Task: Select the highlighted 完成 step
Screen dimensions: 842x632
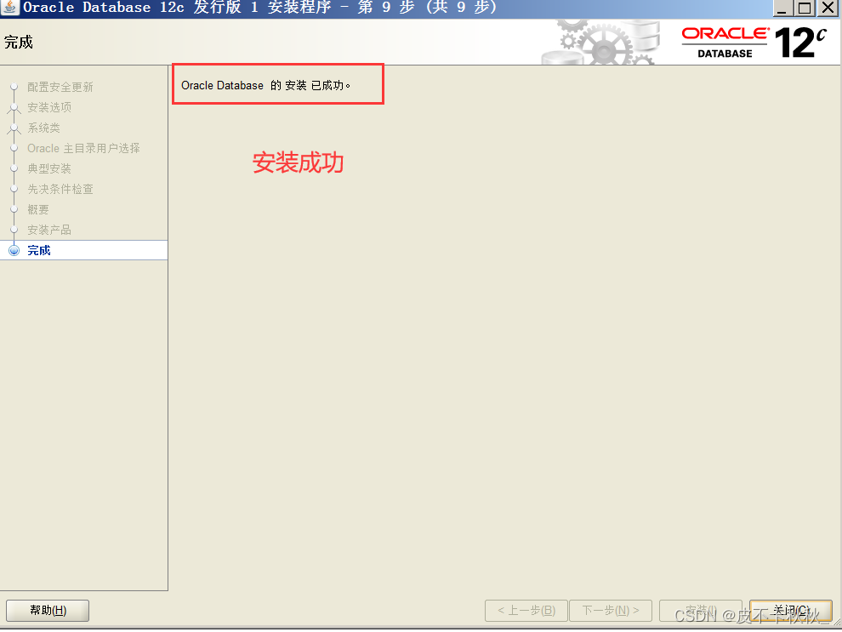Action: point(83,250)
